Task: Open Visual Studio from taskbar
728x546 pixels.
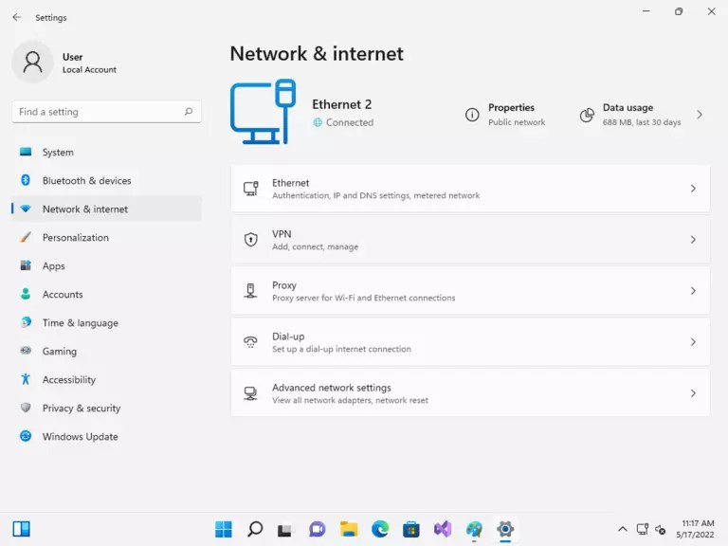Action: coord(443,529)
